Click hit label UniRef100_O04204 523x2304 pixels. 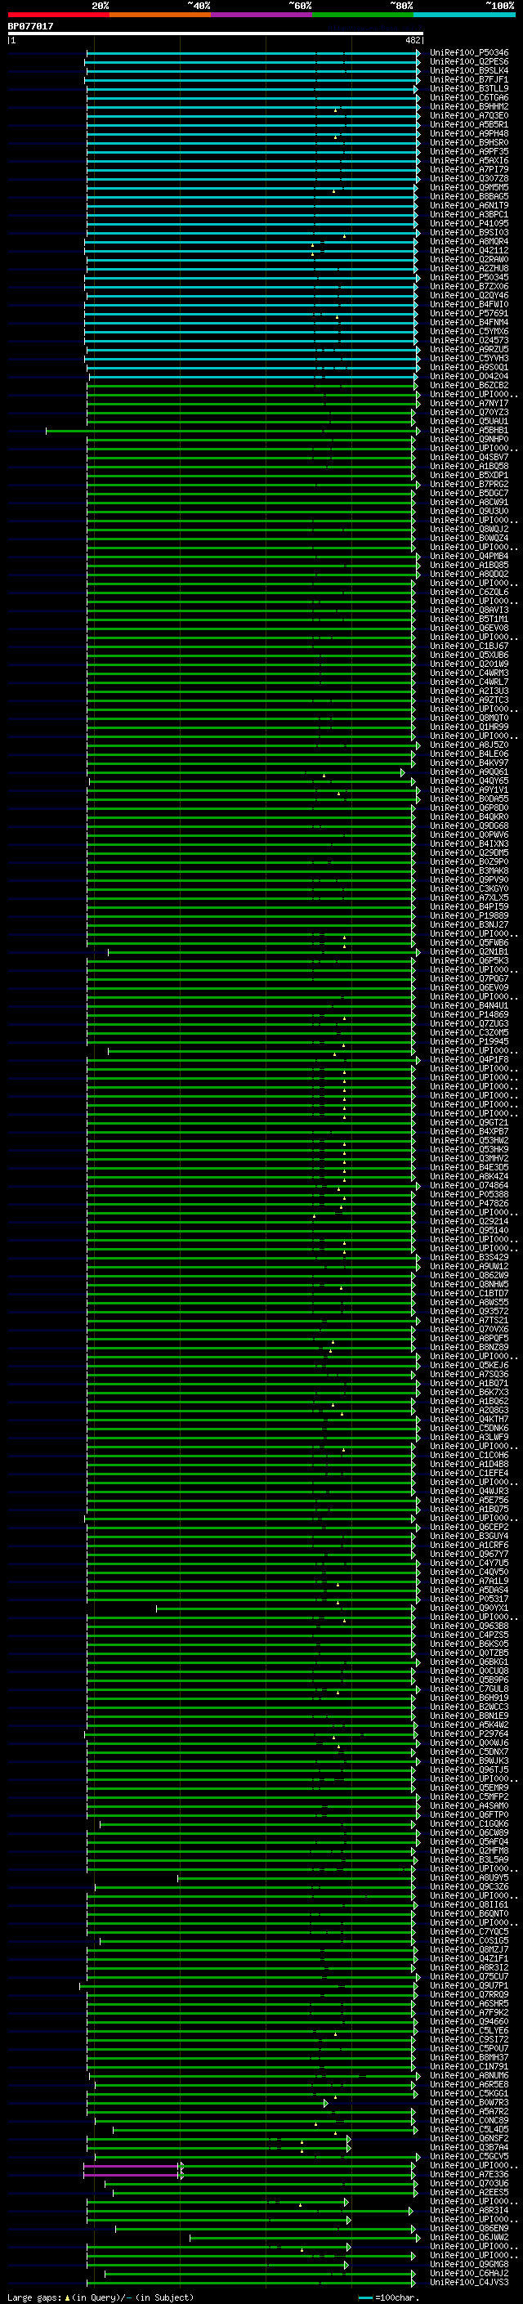[469, 377]
